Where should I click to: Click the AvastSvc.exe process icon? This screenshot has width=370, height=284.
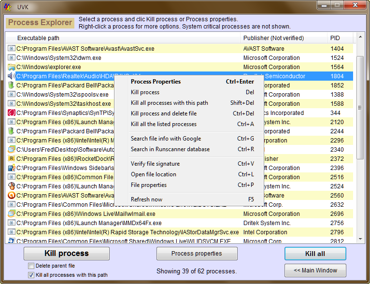[x=11, y=49]
